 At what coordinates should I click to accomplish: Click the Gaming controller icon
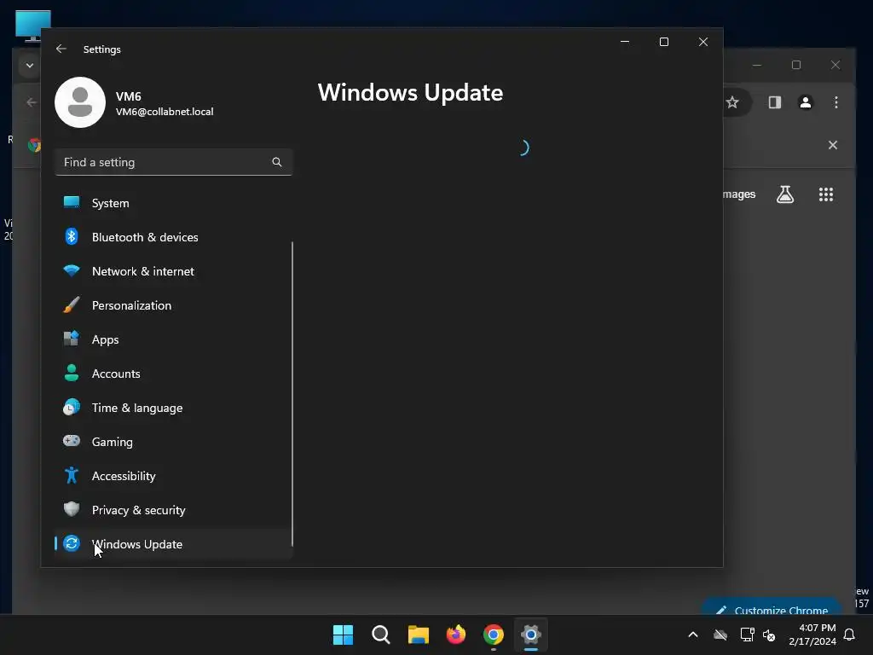click(72, 441)
